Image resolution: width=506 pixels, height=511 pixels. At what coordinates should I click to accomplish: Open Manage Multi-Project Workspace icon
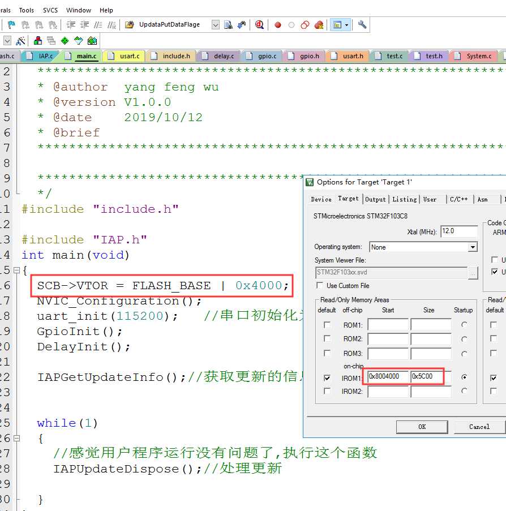pyautogui.click(x=51, y=41)
